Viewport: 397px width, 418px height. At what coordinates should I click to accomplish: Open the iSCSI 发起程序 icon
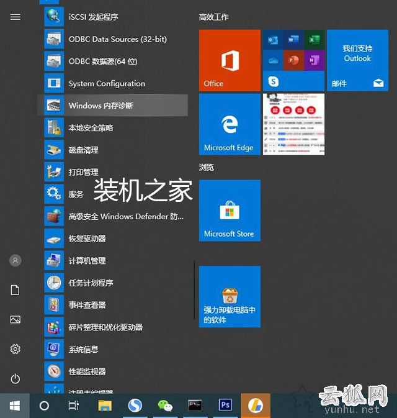tap(54, 17)
